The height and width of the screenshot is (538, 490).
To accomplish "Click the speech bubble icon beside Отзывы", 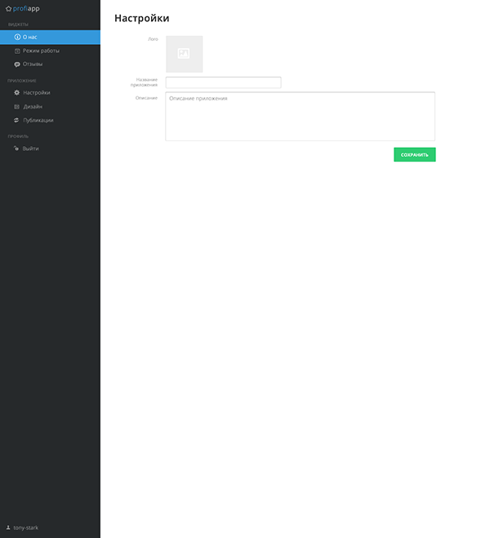I will [x=17, y=64].
